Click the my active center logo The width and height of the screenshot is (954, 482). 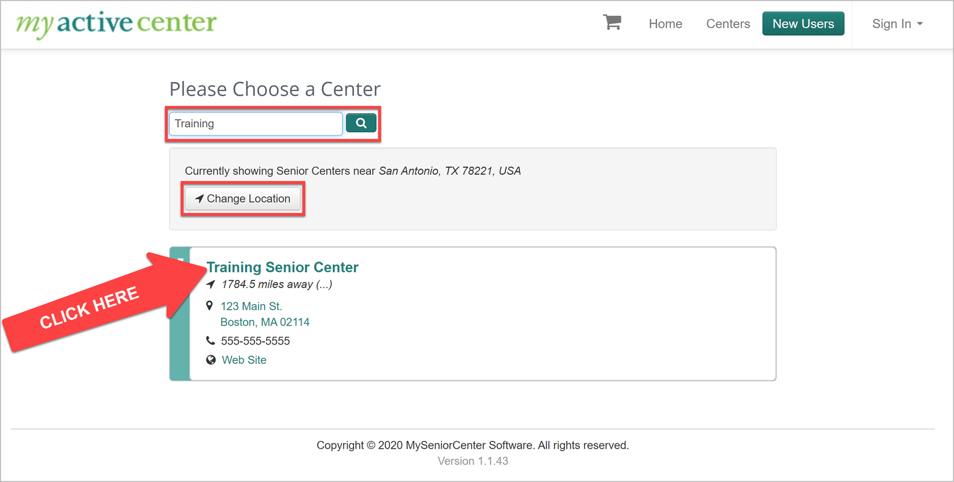click(116, 24)
